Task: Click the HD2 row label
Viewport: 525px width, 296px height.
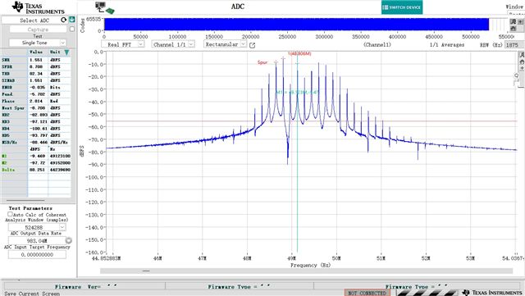Action: point(6,115)
